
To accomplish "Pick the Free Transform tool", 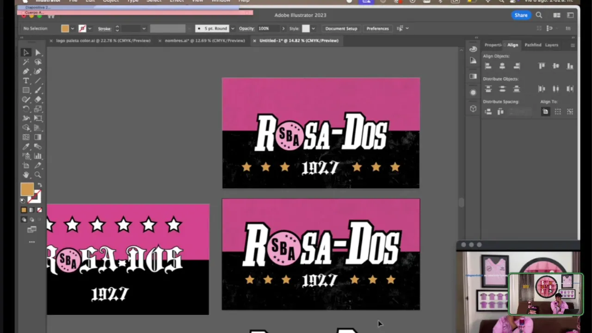I will click(x=38, y=118).
